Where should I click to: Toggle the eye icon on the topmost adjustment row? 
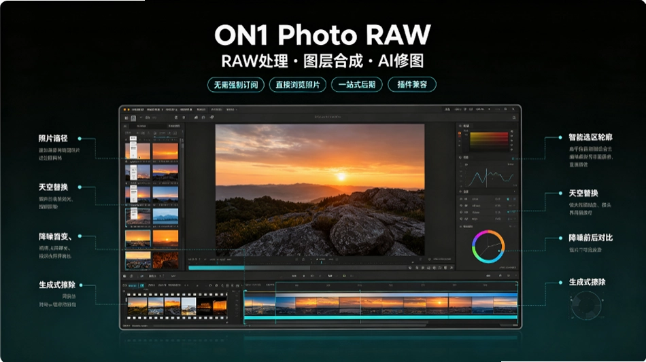[x=460, y=199]
